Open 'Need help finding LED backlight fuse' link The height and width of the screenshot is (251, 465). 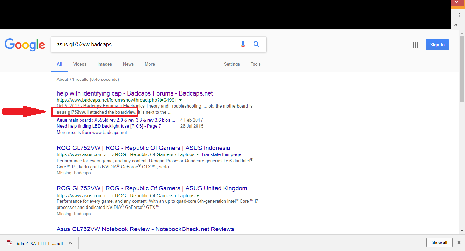click(x=109, y=126)
